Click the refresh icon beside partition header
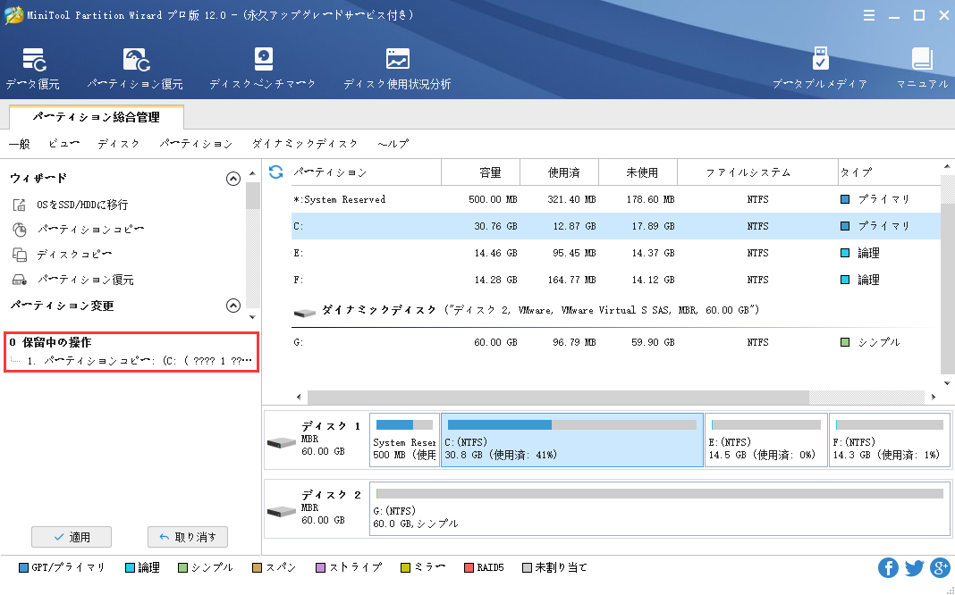 tap(276, 172)
